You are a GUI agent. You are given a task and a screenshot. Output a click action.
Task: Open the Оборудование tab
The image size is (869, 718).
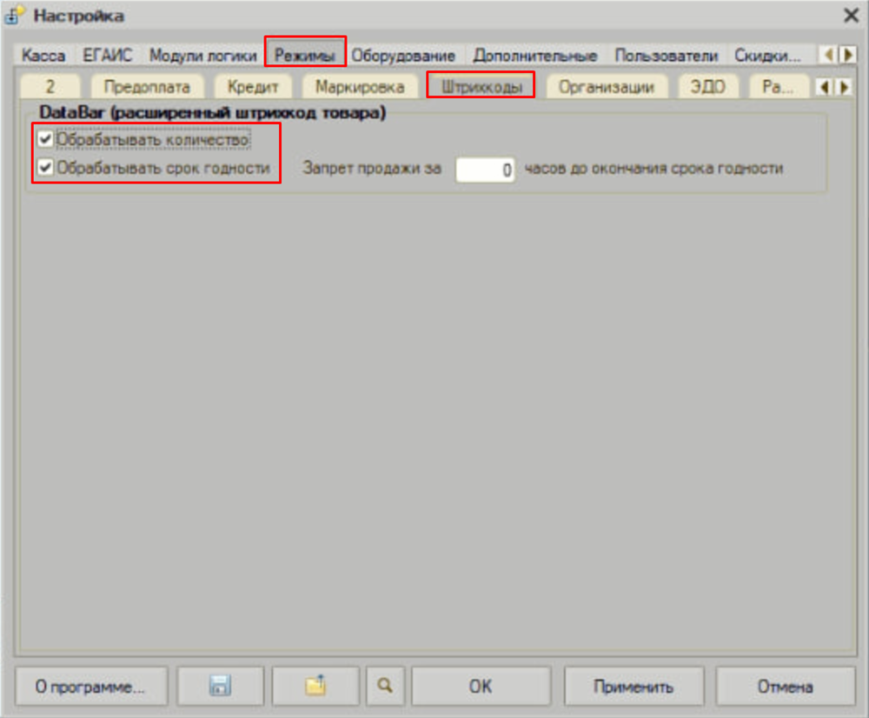(403, 55)
